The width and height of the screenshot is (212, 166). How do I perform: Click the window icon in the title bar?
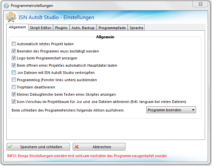6,6
